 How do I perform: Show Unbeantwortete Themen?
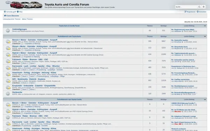12,19
